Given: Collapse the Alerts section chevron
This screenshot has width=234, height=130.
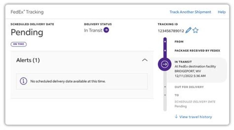Looking at the screenshot, I should (x=145, y=60).
